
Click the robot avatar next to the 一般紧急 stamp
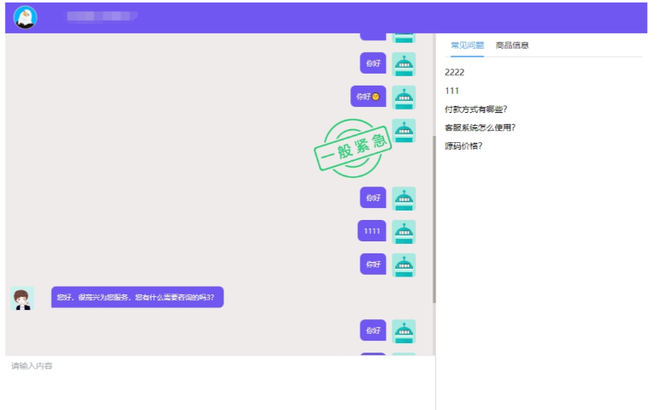click(403, 130)
